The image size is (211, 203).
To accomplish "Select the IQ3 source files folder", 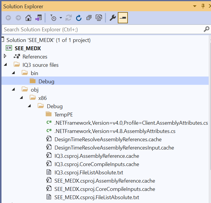I will (41, 65).
